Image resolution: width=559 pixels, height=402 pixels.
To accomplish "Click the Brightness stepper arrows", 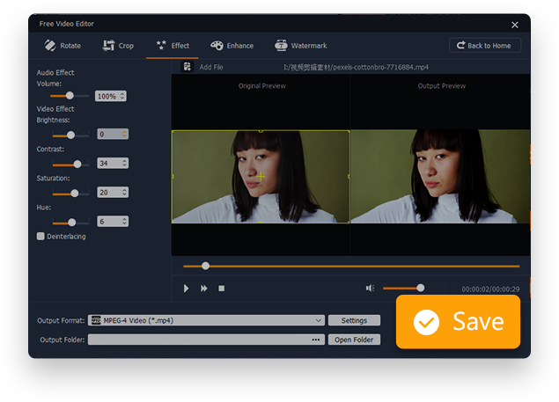I will [124, 134].
